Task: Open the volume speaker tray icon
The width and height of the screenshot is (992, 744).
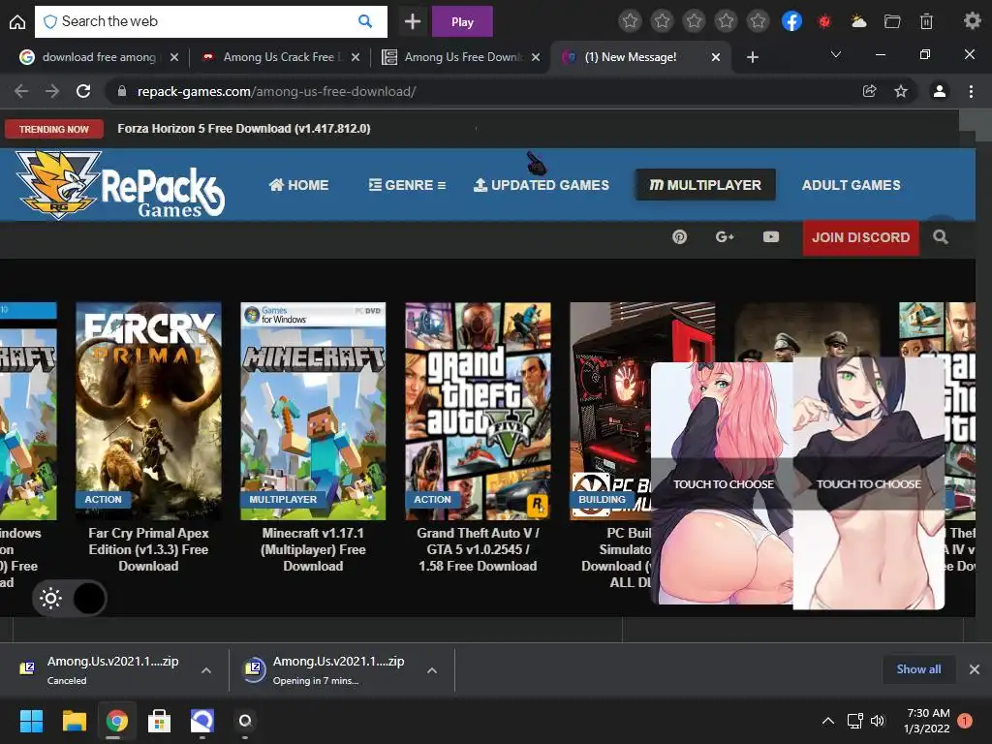Action: pos(878,721)
